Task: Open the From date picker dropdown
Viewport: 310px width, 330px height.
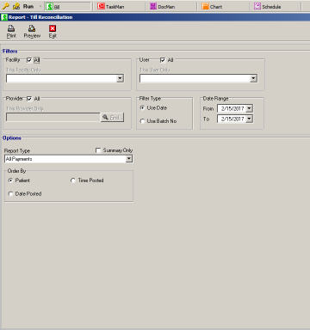Action: [x=250, y=108]
